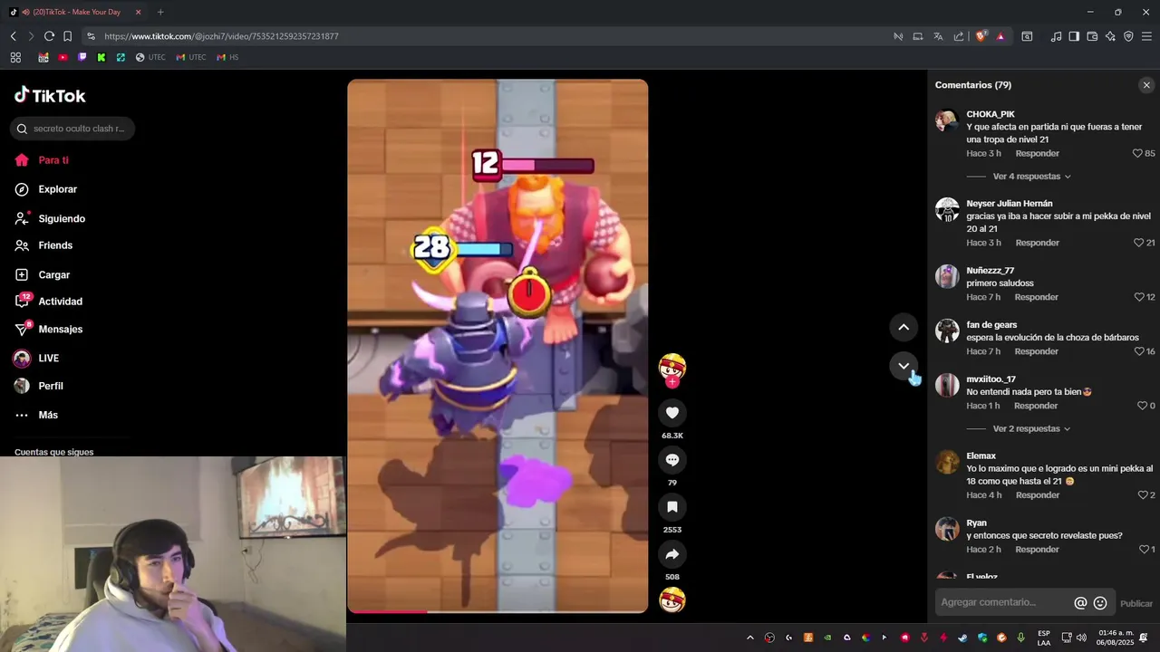Open the HS bookmark
Image resolution: width=1160 pixels, height=652 pixels.
click(227, 57)
